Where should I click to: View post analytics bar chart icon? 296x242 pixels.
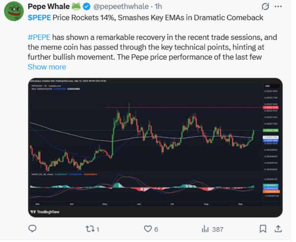(205, 229)
